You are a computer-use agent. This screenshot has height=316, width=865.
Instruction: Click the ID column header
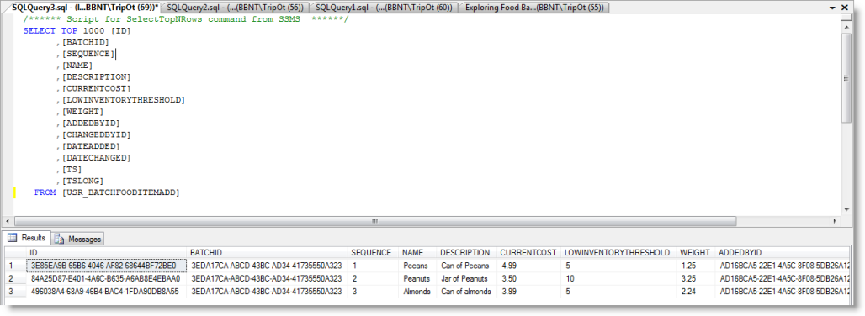pyautogui.click(x=106, y=253)
